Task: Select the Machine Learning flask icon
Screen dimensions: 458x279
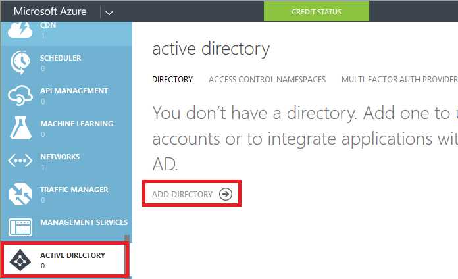Action: pos(20,128)
